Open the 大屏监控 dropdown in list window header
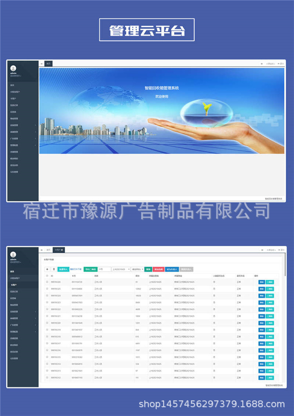This screenshot has height=416, width=294. (270, 250)
